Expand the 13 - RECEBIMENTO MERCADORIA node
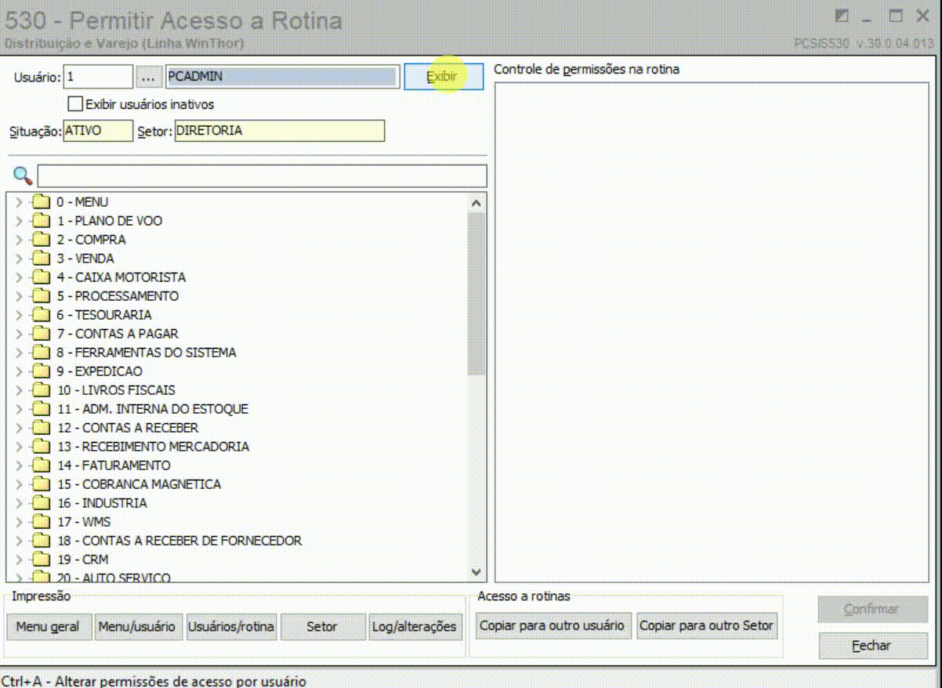942x688 pixels. point(19,447)
